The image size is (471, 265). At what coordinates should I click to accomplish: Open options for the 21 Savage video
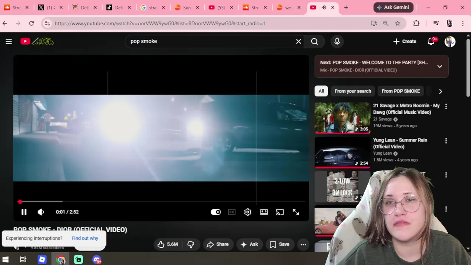[446, 106]
